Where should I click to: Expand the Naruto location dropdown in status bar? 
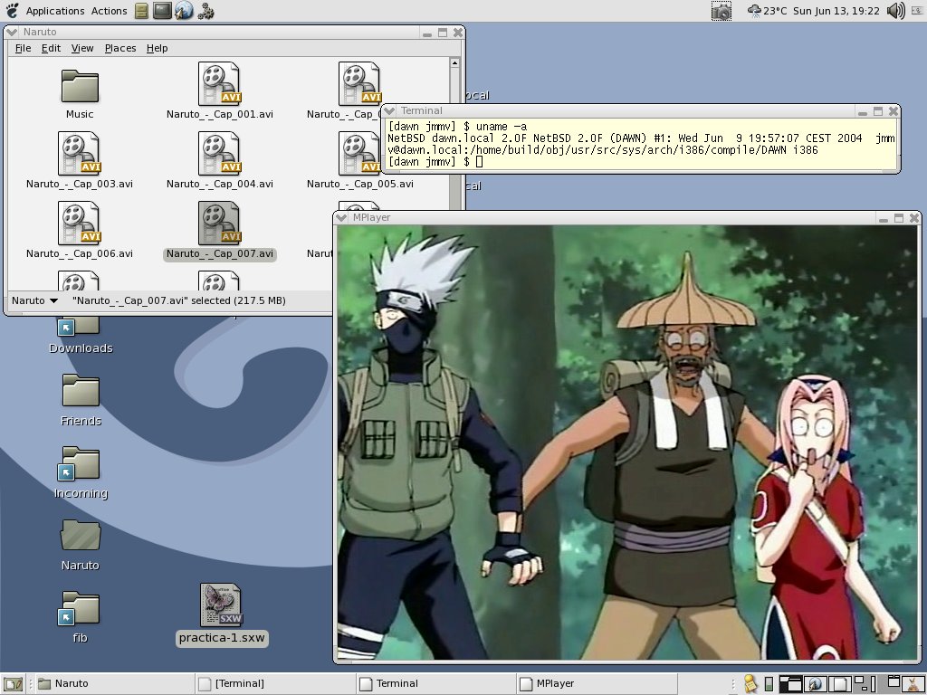pos(35,300)
